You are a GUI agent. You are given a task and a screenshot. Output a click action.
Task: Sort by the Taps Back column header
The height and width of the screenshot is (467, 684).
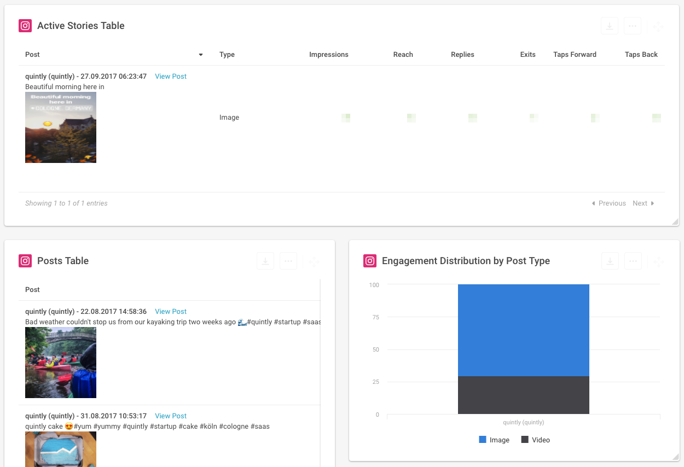(641, 55)
